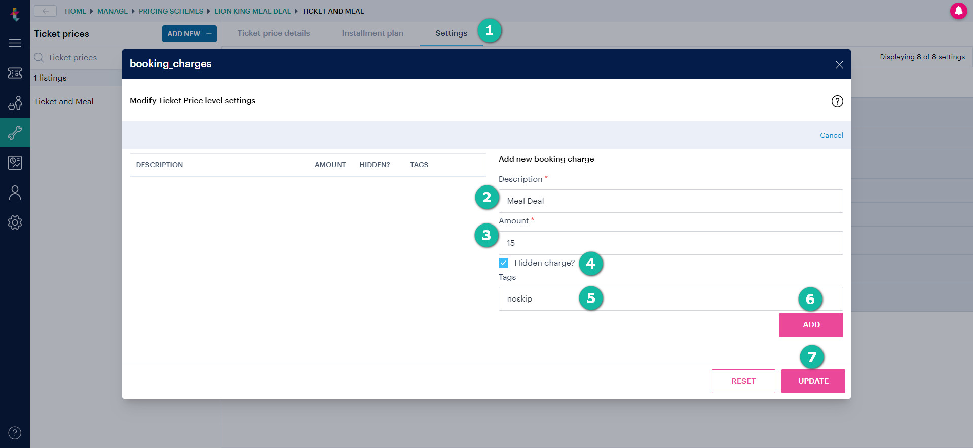
Task: Open the dialog help question icon
Action: (x=837, y=101)
